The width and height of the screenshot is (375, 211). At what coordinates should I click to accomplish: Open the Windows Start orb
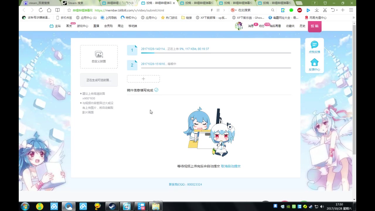click(25, 207)
